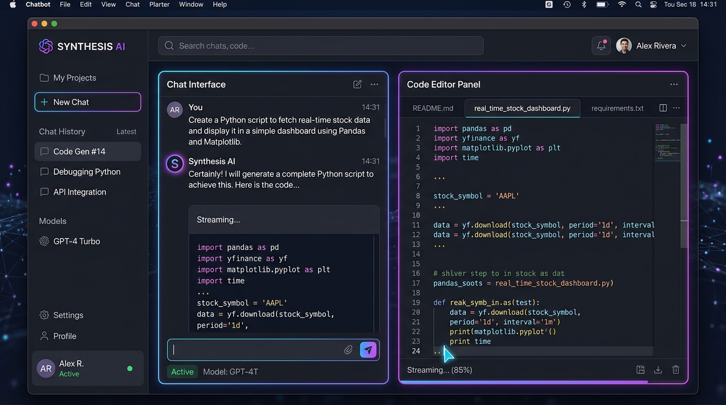Image resolution: width=726 pixels, height=405 pixels.
Task: Send the message with the paper plane button
Action: [x=368, y=350]
